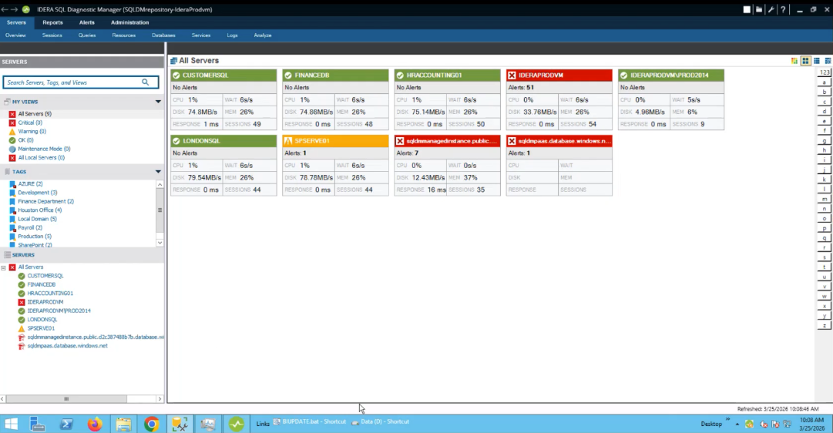833x433 pixels.
Task: Show hidden system tray icons
Action: tap(737, 424)
